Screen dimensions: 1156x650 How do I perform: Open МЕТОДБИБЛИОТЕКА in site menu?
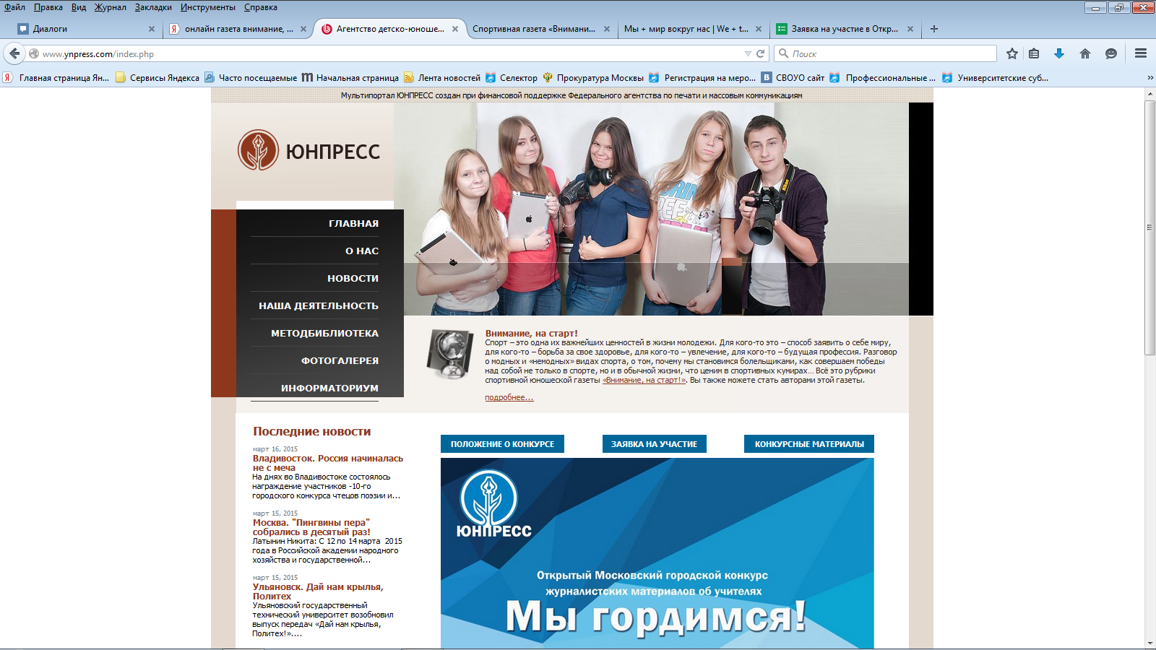pyautogui.click(x=324, y=333)
